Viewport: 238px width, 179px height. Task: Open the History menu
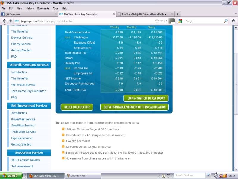[30, 8]
